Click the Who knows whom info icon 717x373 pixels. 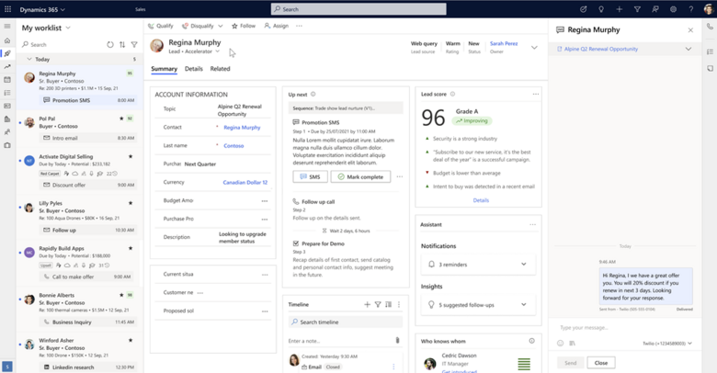pyautogui.click(x=532, y=341)
